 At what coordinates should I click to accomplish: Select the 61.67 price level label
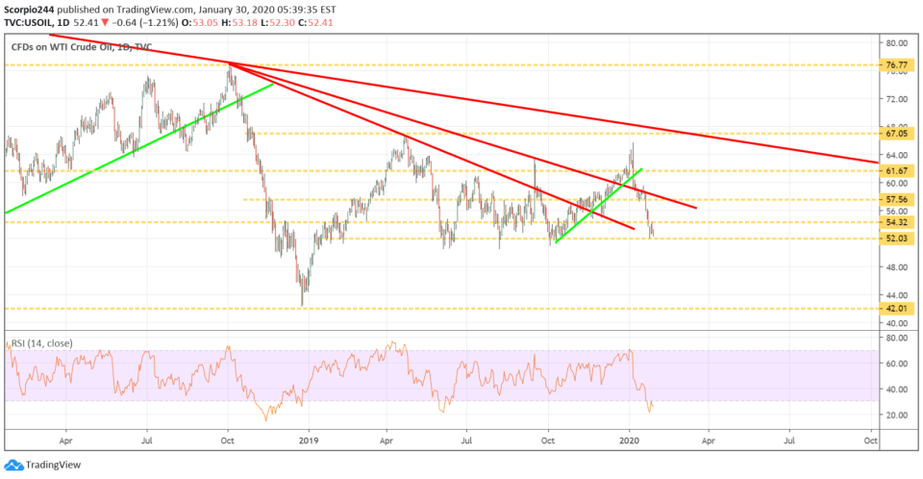click(x=896, y=171)
